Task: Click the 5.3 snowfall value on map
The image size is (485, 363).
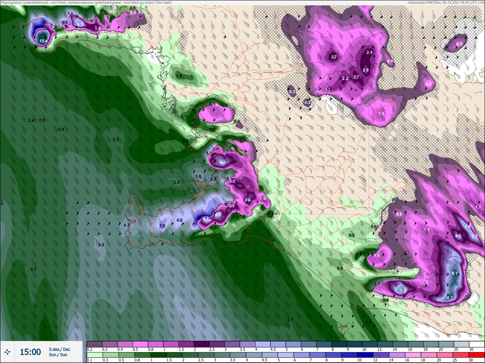Action: pyautogui.click(x=474, y=236)
